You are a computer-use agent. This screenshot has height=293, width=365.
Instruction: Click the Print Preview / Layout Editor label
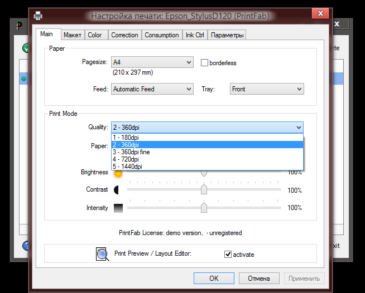[153, 253]
